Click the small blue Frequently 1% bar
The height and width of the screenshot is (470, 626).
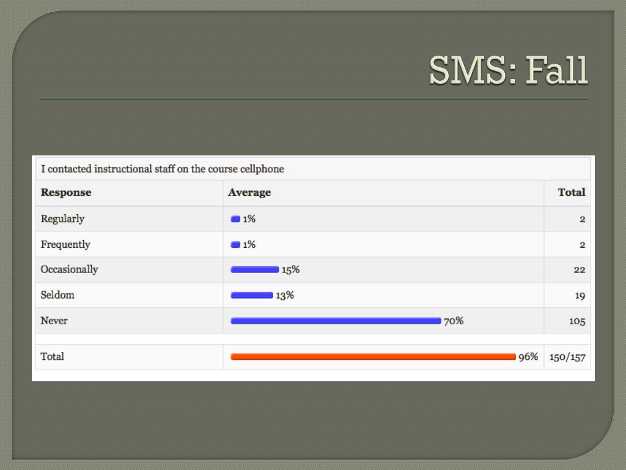(235, 245)
